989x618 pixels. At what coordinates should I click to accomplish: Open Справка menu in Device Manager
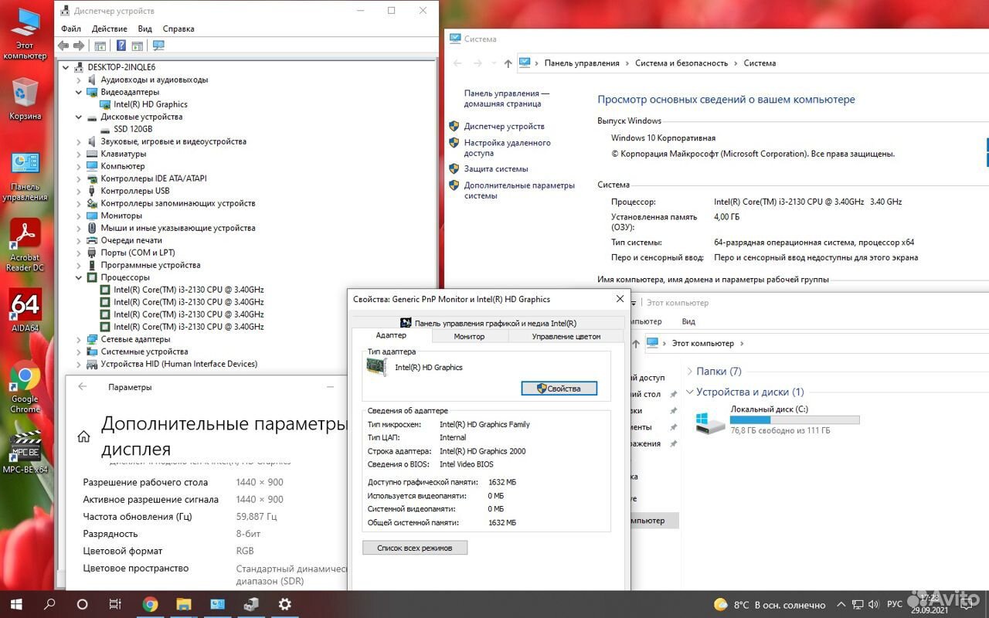point(178,29)
